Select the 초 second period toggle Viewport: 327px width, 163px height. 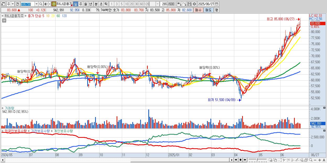click(x=101, y=4)
